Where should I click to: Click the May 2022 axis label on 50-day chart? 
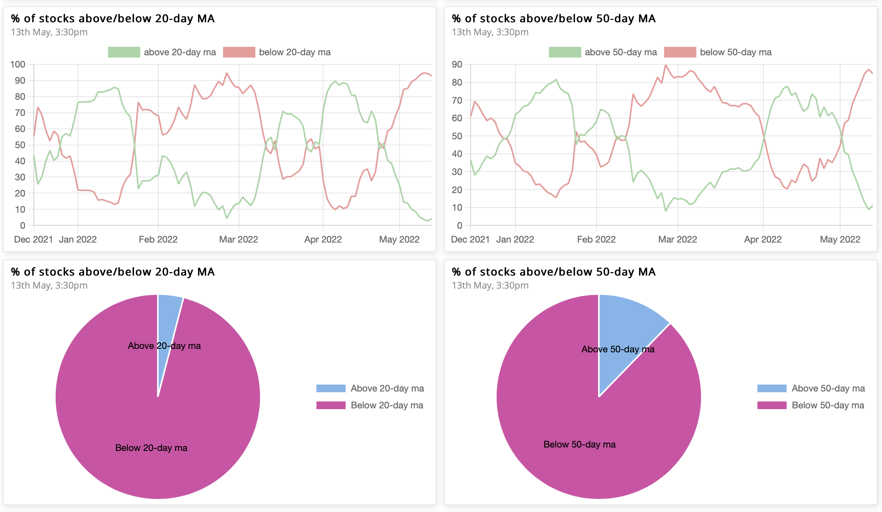point(840,239)
